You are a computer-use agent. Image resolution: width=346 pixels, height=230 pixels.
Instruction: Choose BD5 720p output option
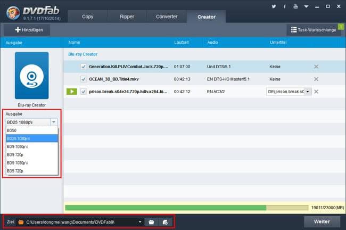[x=32, y=171]
